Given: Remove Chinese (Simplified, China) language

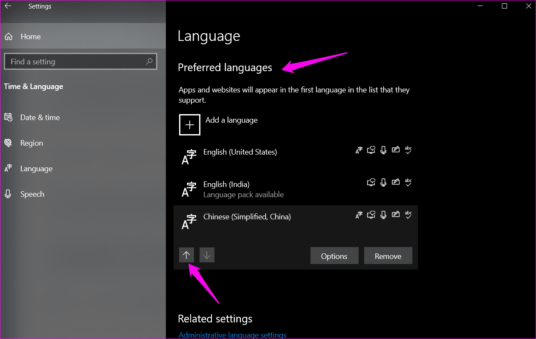Looking at the screenshot, I should [x=388, y=256].
